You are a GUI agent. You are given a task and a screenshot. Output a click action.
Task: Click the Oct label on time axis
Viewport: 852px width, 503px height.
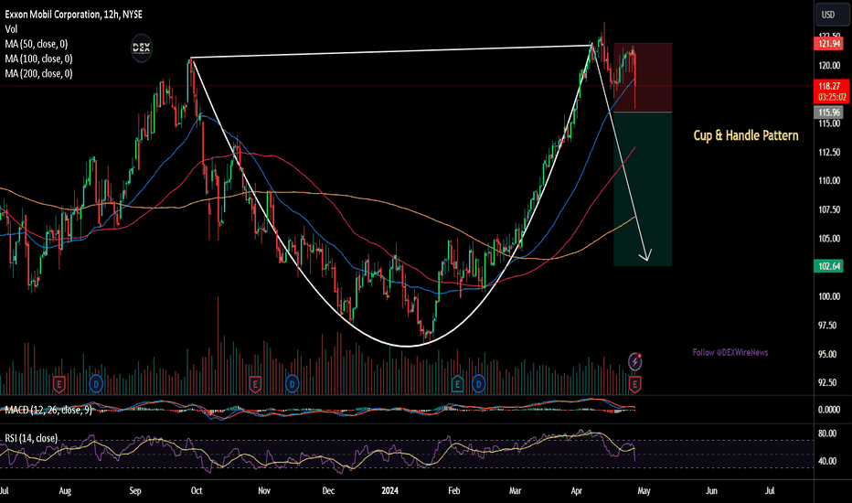pos(197,490)
